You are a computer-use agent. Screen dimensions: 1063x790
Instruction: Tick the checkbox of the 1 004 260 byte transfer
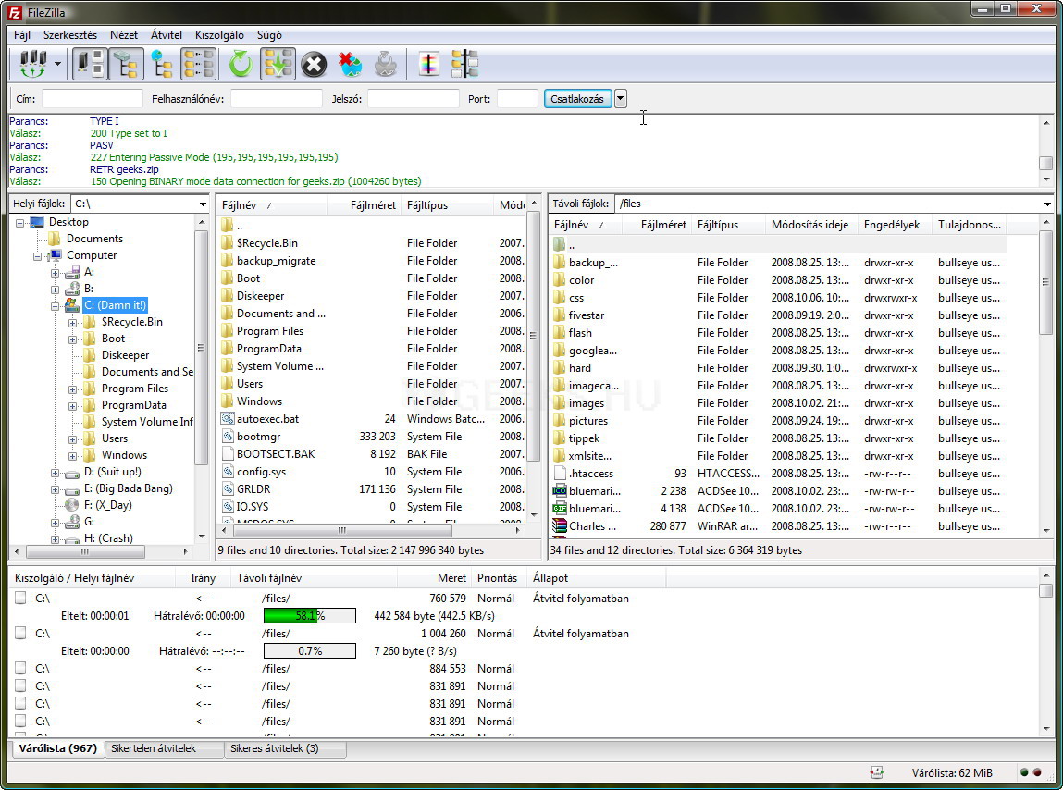[20, 634]
